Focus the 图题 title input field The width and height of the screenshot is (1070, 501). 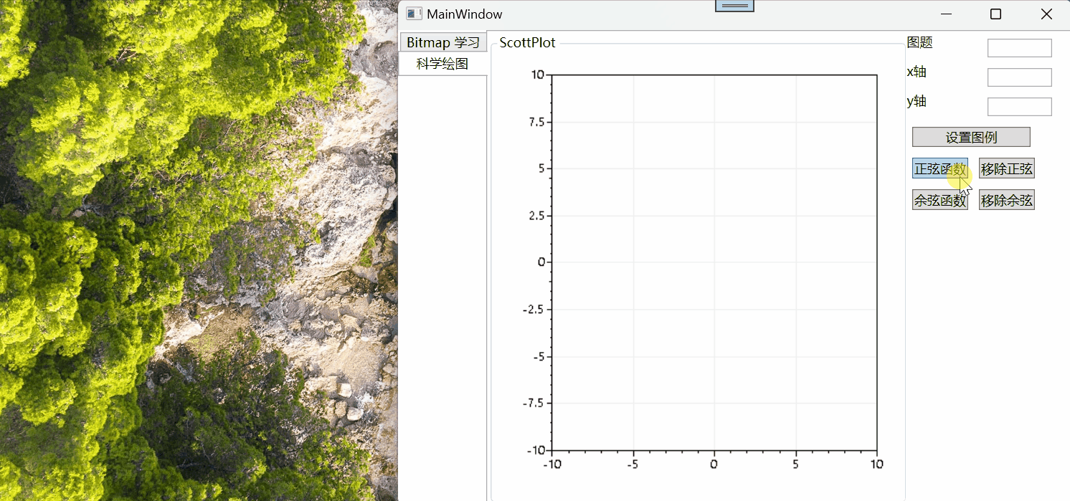tap(1018, 47)
